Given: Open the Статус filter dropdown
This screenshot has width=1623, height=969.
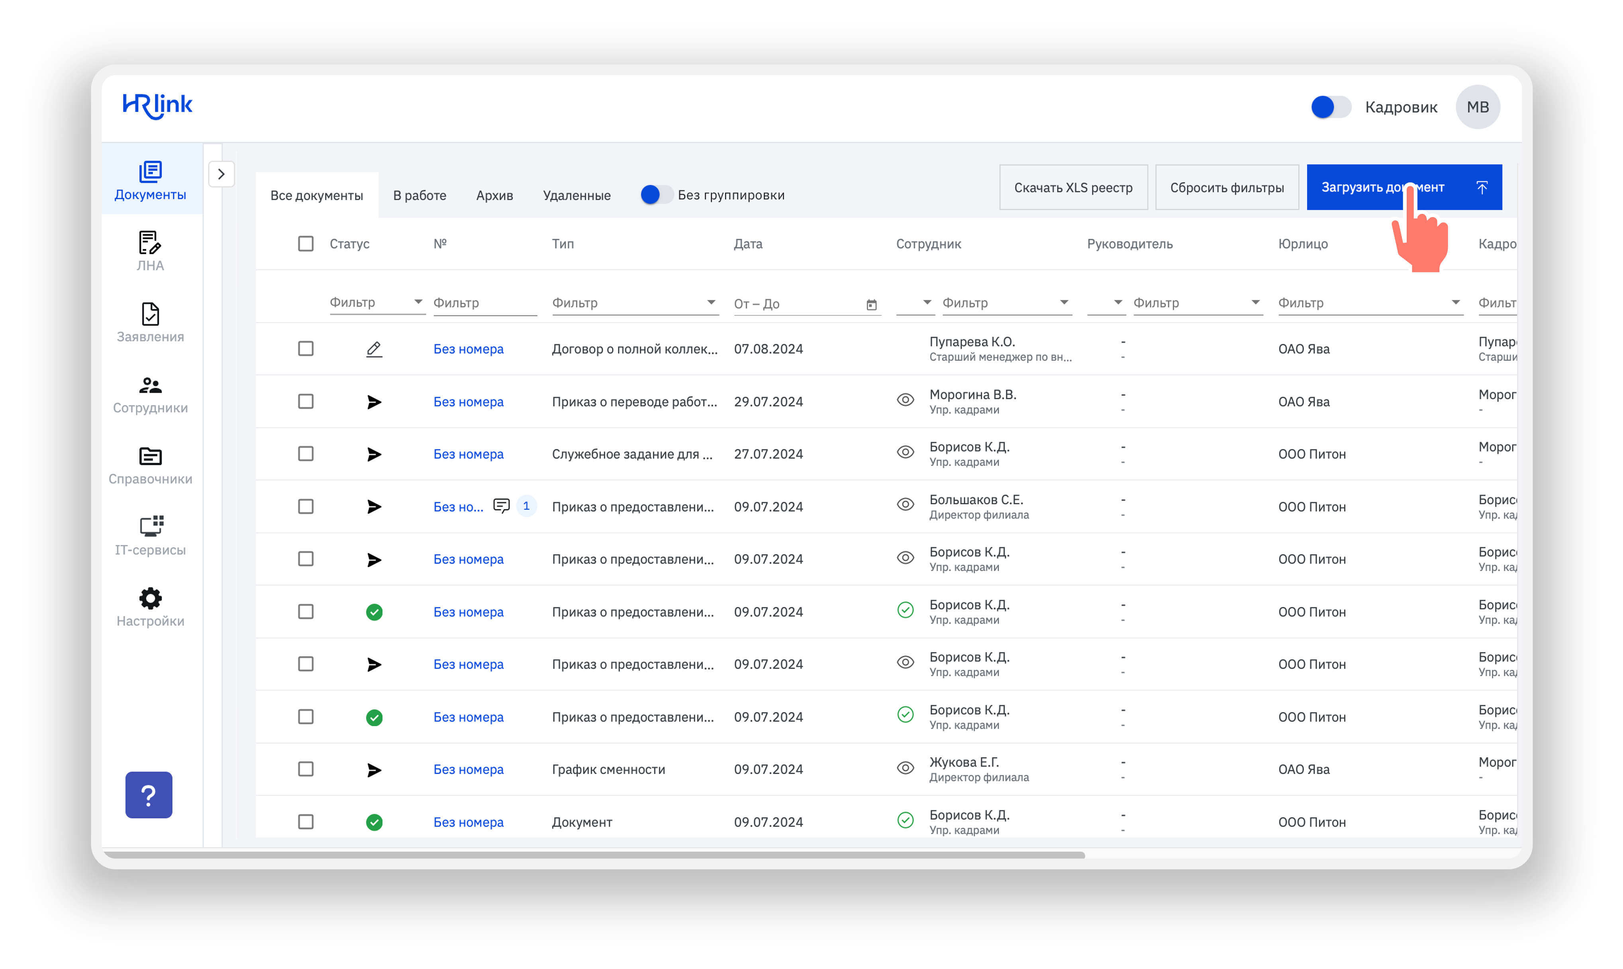Looking at the screenshot, I should [377, 302].
